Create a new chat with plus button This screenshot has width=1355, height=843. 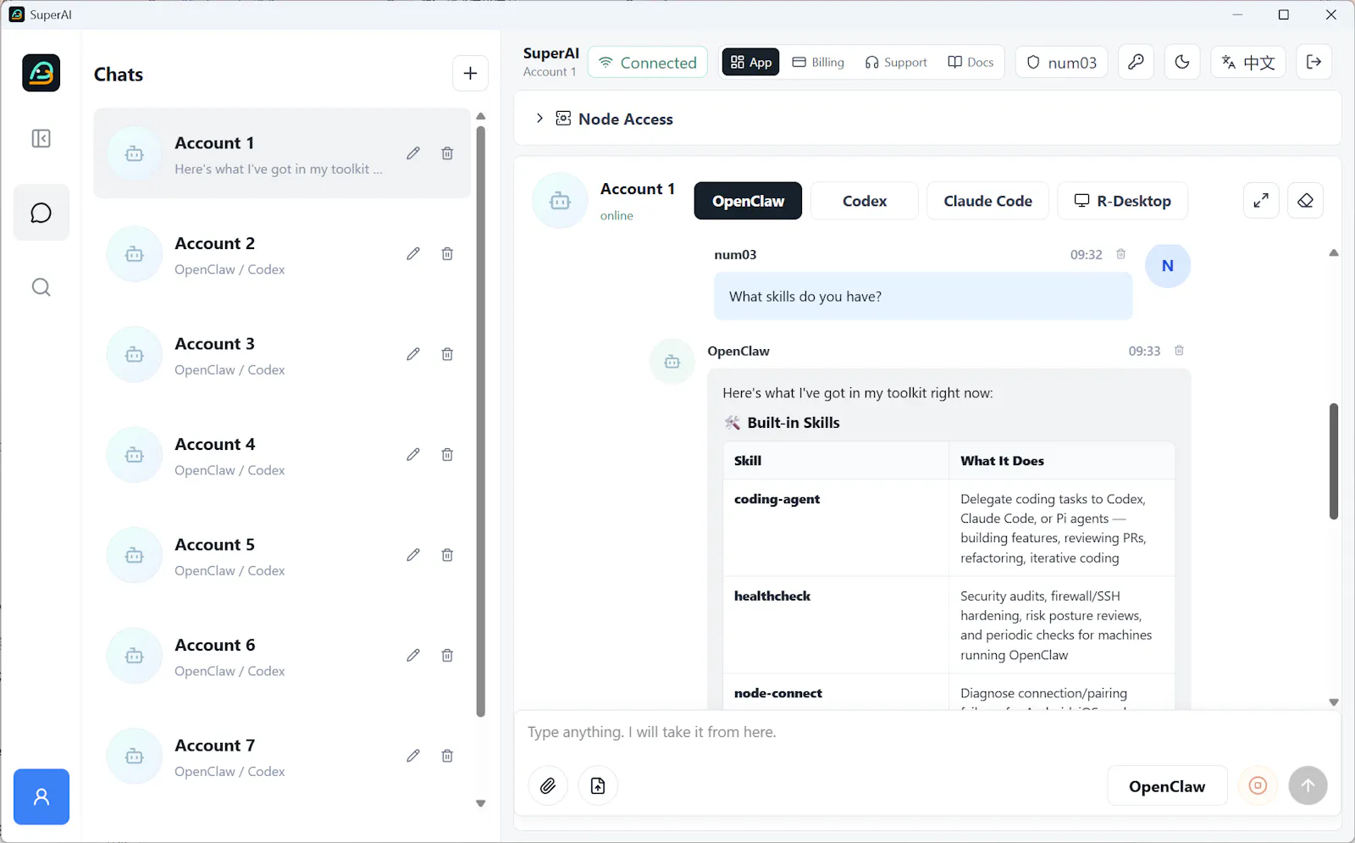(470, 74)
